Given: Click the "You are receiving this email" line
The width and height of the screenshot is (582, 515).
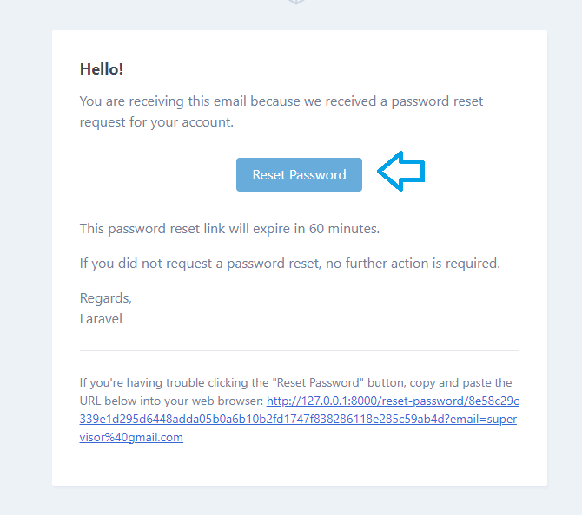Looking at the screenshot, I should coord(281,101).
